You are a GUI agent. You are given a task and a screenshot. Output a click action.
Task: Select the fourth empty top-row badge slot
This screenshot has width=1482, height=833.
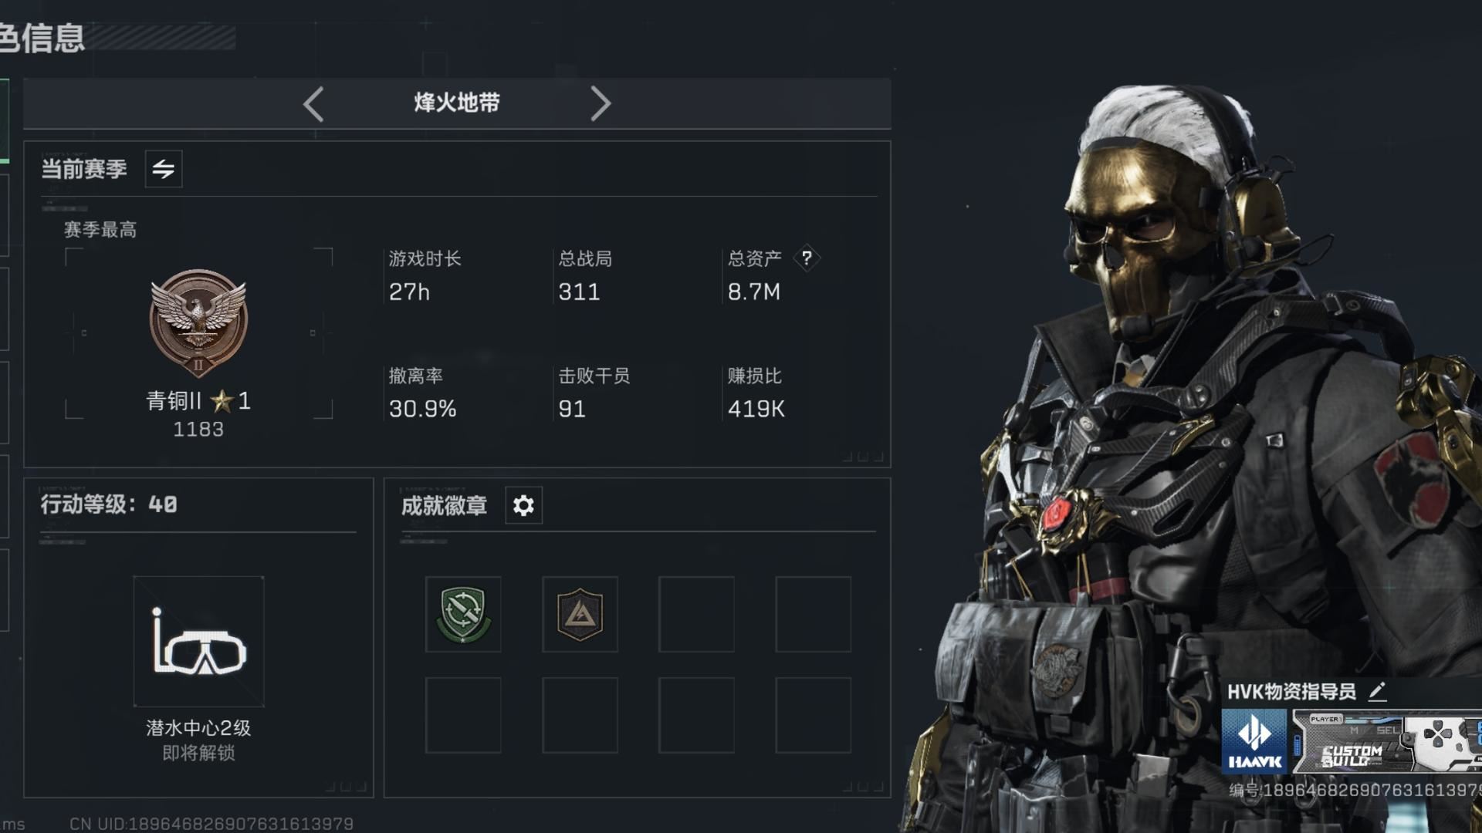813,614
